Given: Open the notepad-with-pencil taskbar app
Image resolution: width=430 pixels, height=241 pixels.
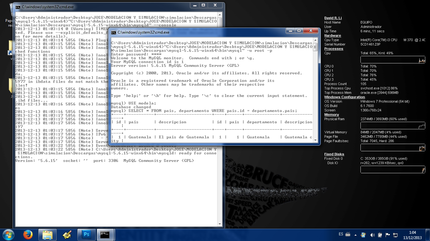Looking at the screenshot, I should pyautogui.click(x=67, y=234).
